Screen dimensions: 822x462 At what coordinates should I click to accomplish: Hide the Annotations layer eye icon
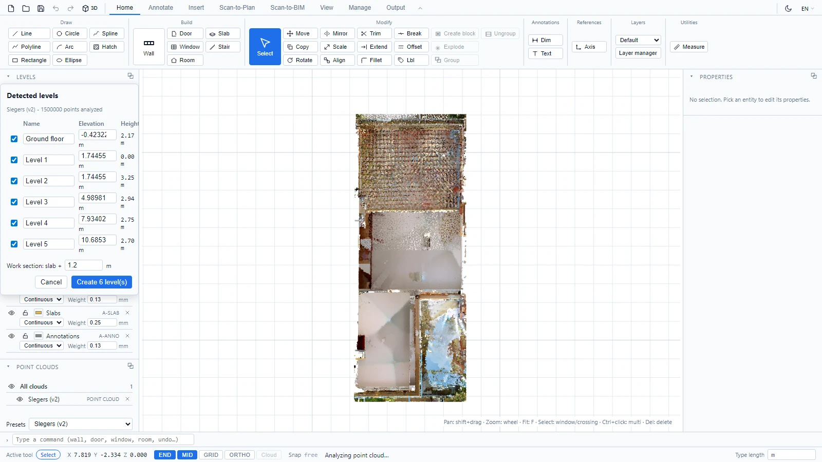(11, 336)
